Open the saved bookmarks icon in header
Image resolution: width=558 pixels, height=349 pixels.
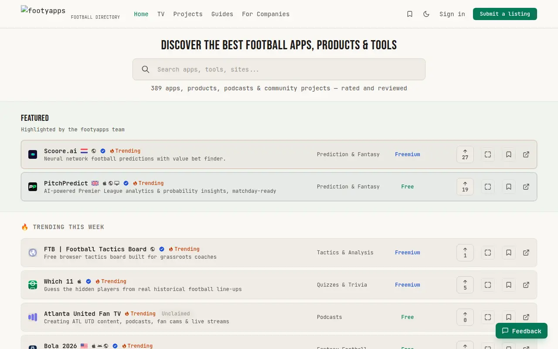pyautogui.click(x=410, y=14)
